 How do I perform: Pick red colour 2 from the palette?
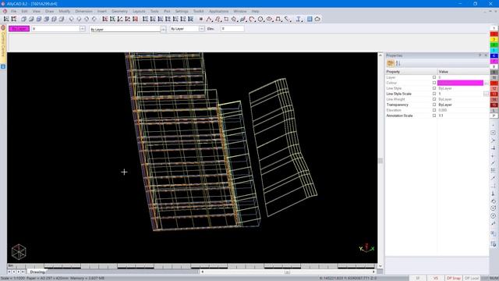pyautogui.click(x=494, y=34)
